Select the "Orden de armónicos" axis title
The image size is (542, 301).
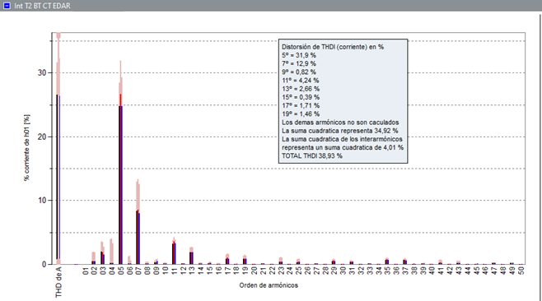coord(269,285)
